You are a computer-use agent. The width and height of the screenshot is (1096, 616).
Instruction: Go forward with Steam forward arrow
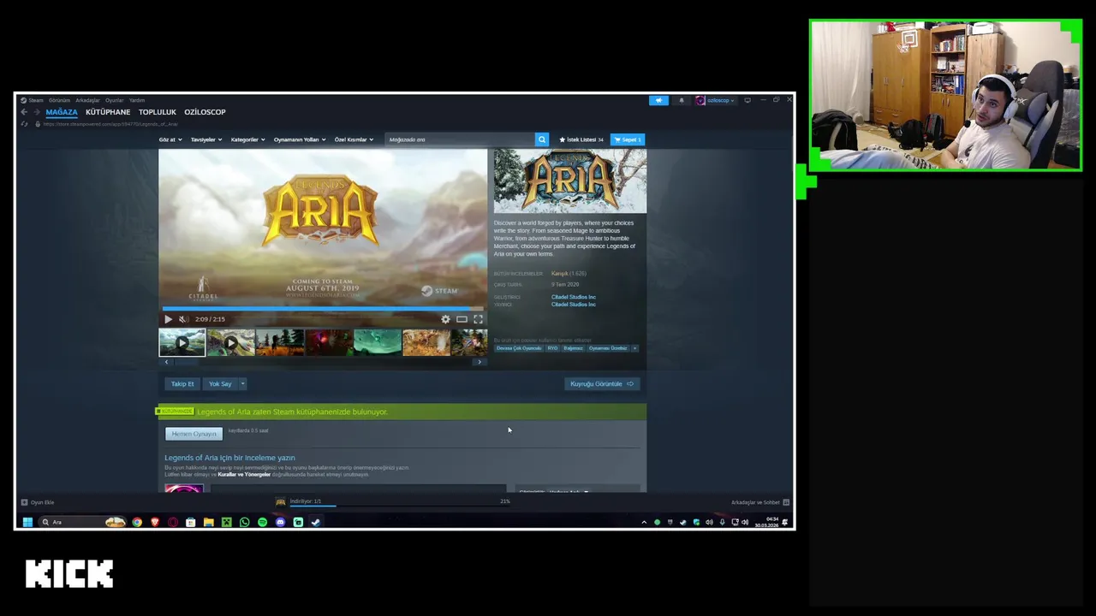tap(36, 112)
